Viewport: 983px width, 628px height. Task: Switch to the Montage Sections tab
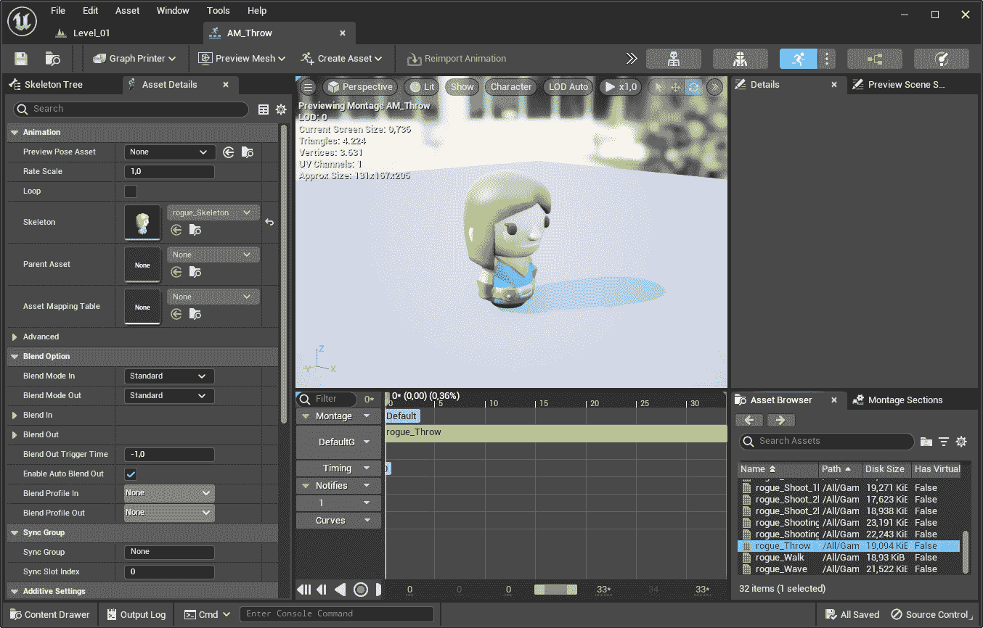897,400
